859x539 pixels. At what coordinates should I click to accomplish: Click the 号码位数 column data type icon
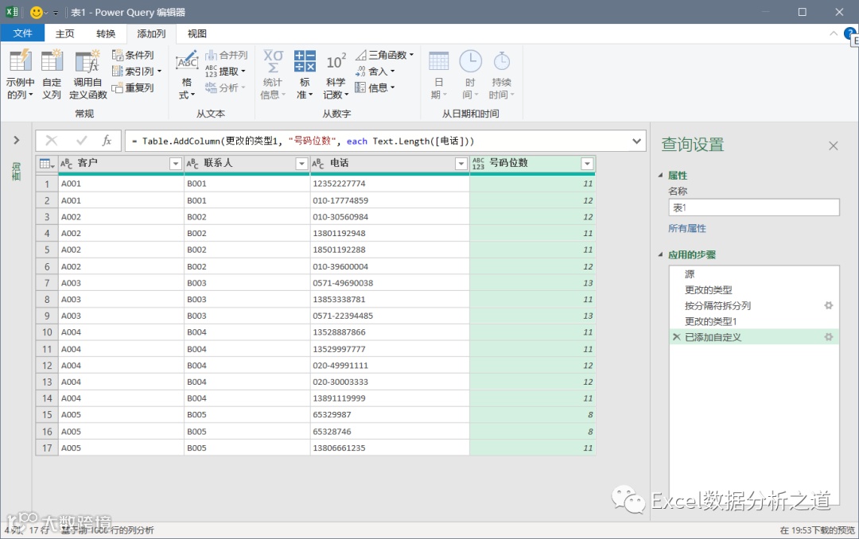[478, 163]
